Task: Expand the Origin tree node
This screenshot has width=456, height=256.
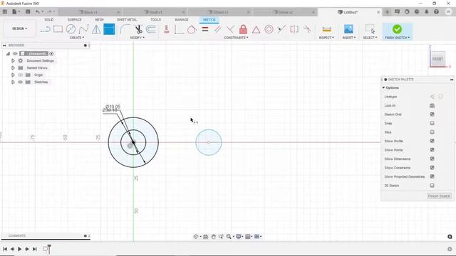Action: tap(13, 75)
